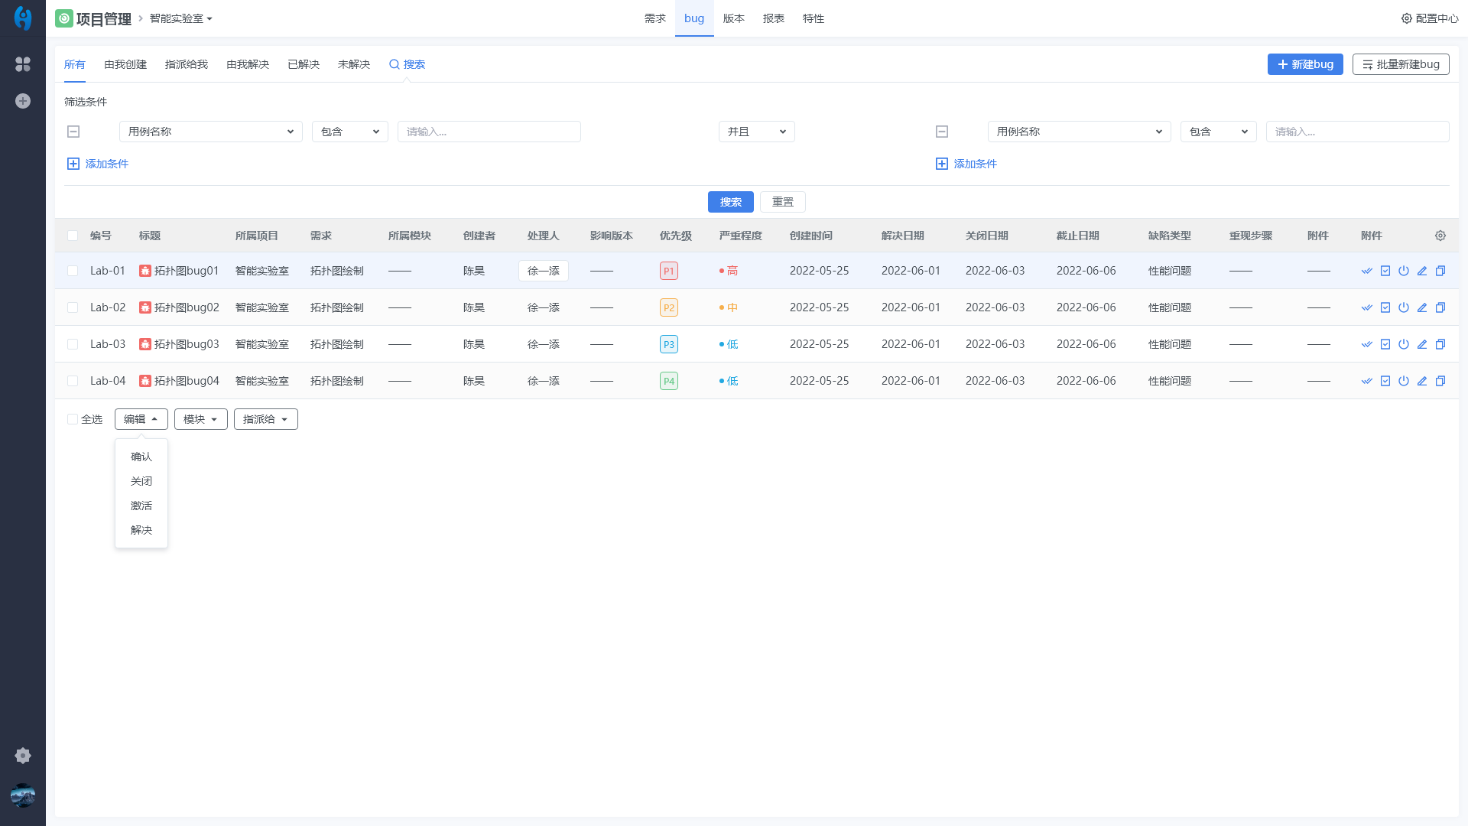
Task: Click the copy icon for Lab-01
Action: 1440,271
